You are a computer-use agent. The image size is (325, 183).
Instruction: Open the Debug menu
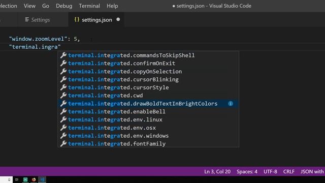(64, 6)
